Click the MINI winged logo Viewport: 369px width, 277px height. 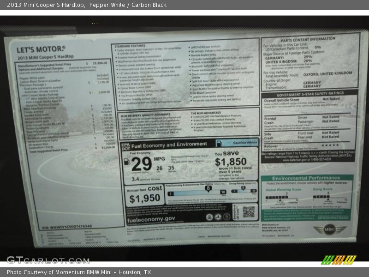pyautogui.click(x=329, y=229)
